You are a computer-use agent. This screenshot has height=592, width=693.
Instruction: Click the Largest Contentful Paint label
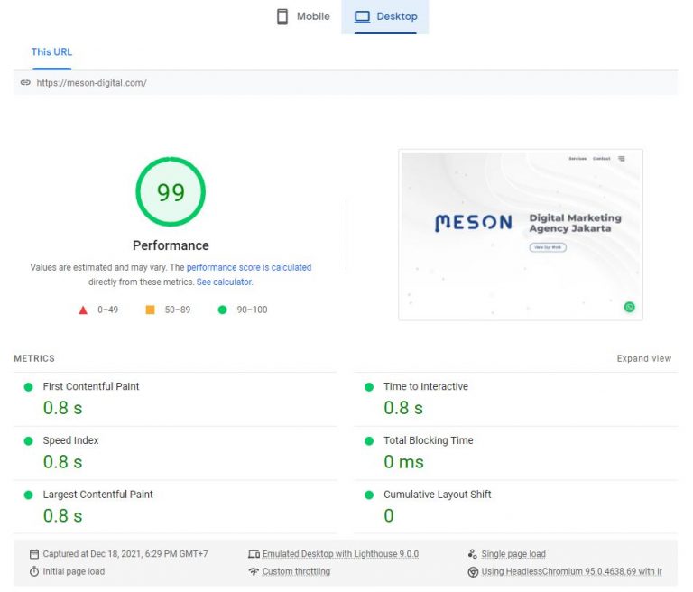(x=97, y=495)
